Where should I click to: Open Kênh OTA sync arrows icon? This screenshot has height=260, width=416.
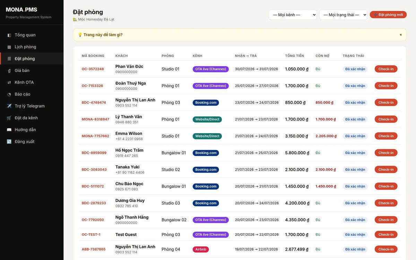coord(9,82)
